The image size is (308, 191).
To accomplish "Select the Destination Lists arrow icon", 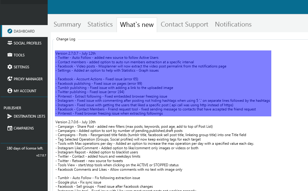I will pos(10,116).
